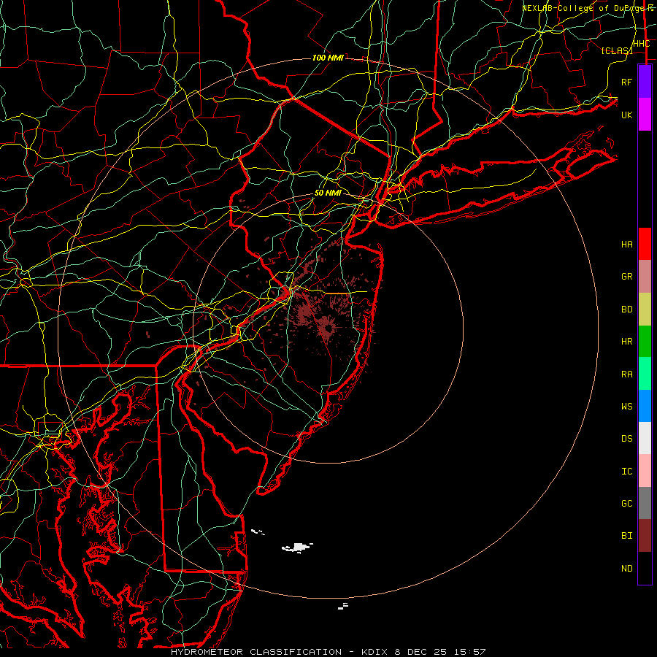Image resolution: width=657 pixels, height=657 pixels.
Task: Click the RF legend label
Action: [626, 82]
